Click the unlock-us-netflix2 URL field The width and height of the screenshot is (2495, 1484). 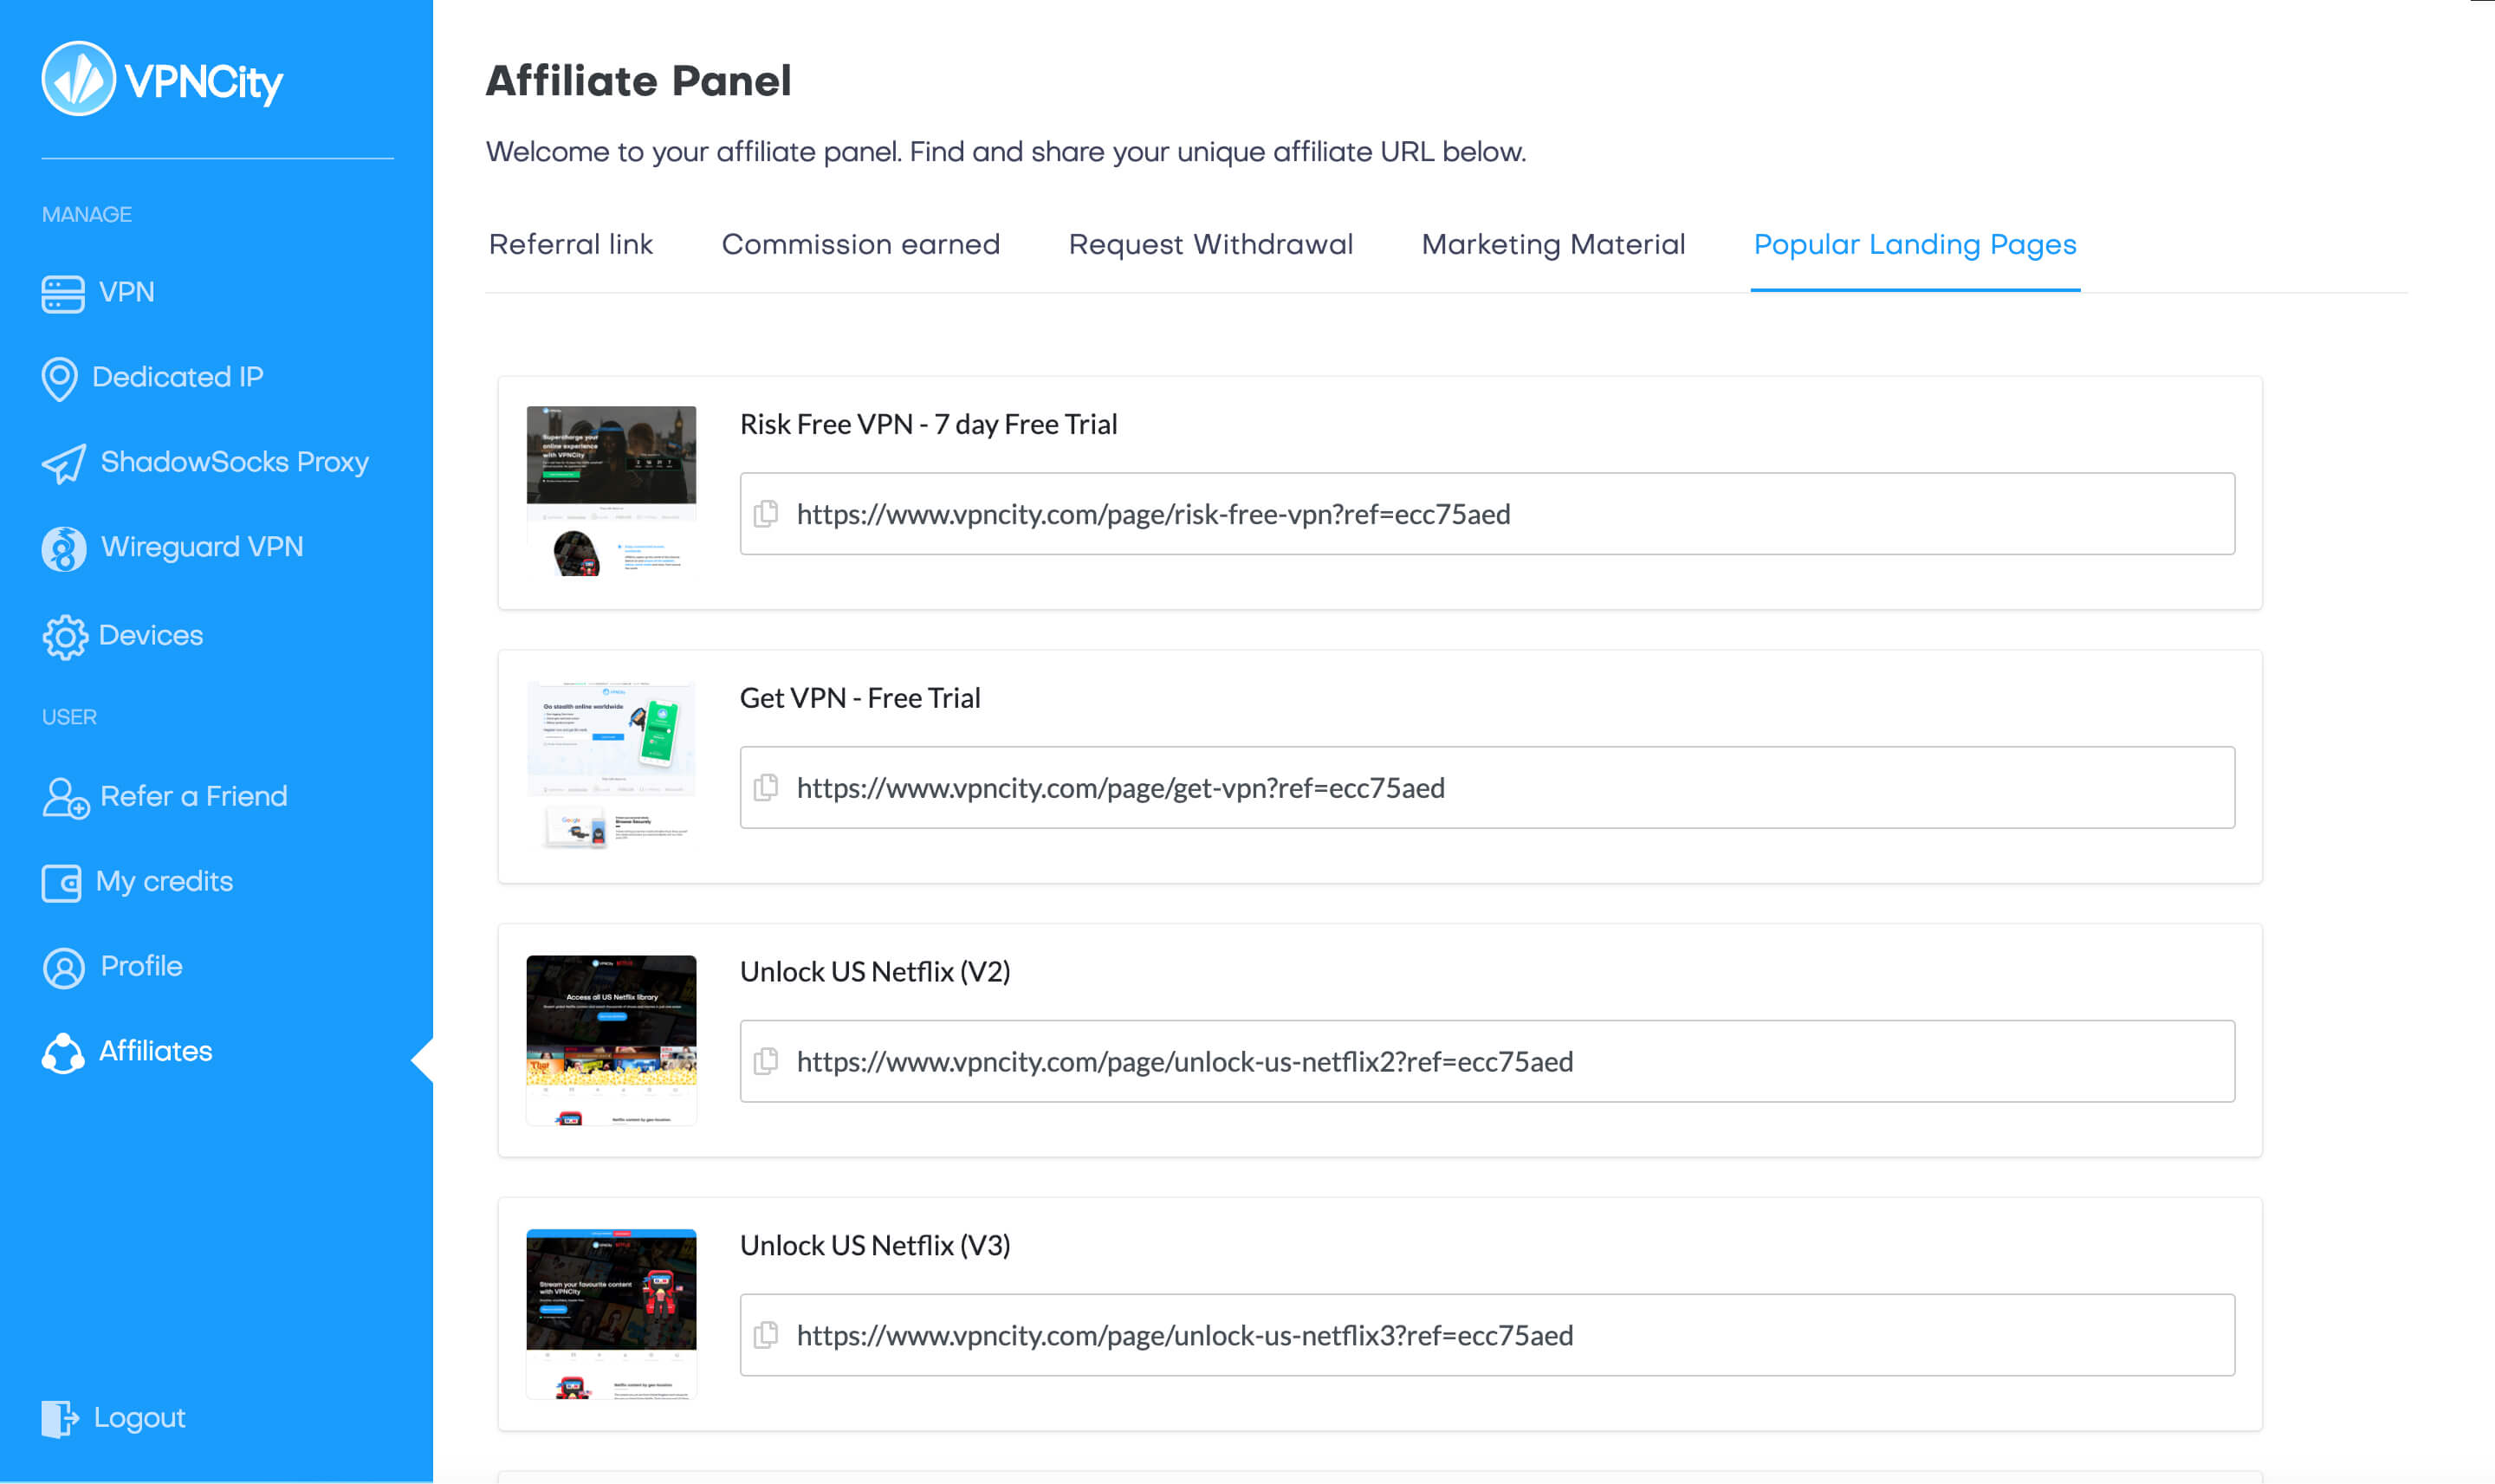[1487, 1061]
